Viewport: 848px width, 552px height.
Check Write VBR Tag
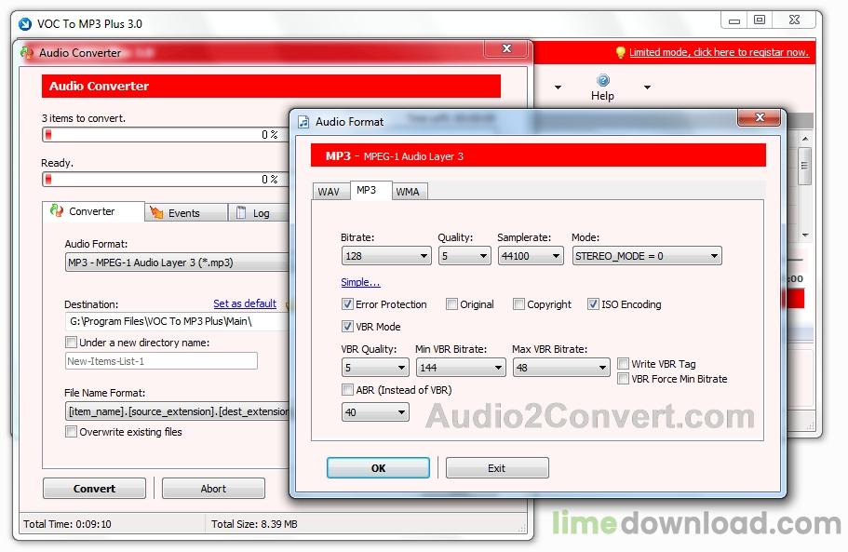[x=623, y=364]
